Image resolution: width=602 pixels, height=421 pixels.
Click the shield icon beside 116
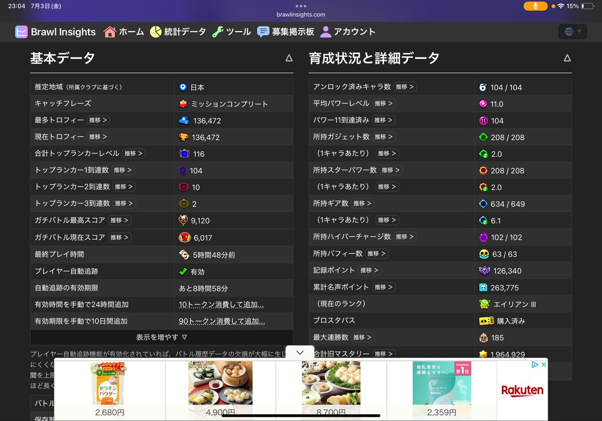point(184,154)
